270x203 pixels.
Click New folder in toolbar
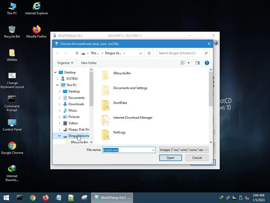pyautogui.click(x=89, y=63)
